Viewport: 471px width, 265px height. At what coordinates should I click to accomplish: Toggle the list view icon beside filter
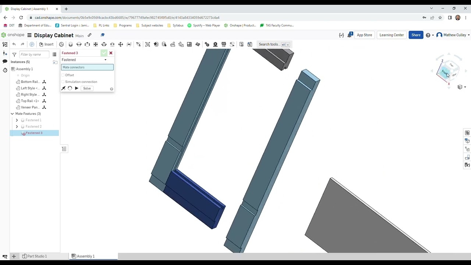[54, 54]
